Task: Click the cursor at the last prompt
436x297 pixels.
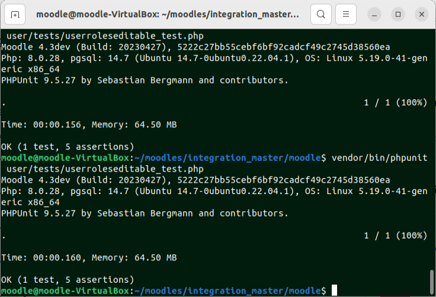Action: pyautogui.click(x=334, y=290)
